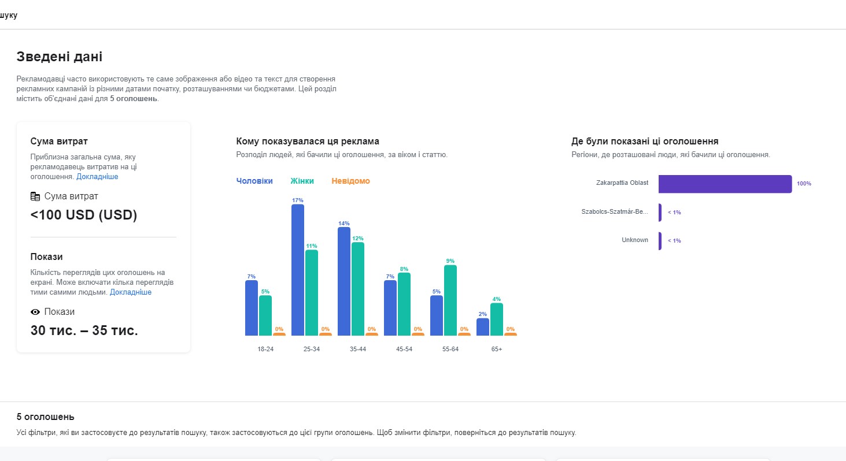846x461 pixels.
Task: Click the Szabolcs-Szatmár-Be... region label
Action: 615,212
